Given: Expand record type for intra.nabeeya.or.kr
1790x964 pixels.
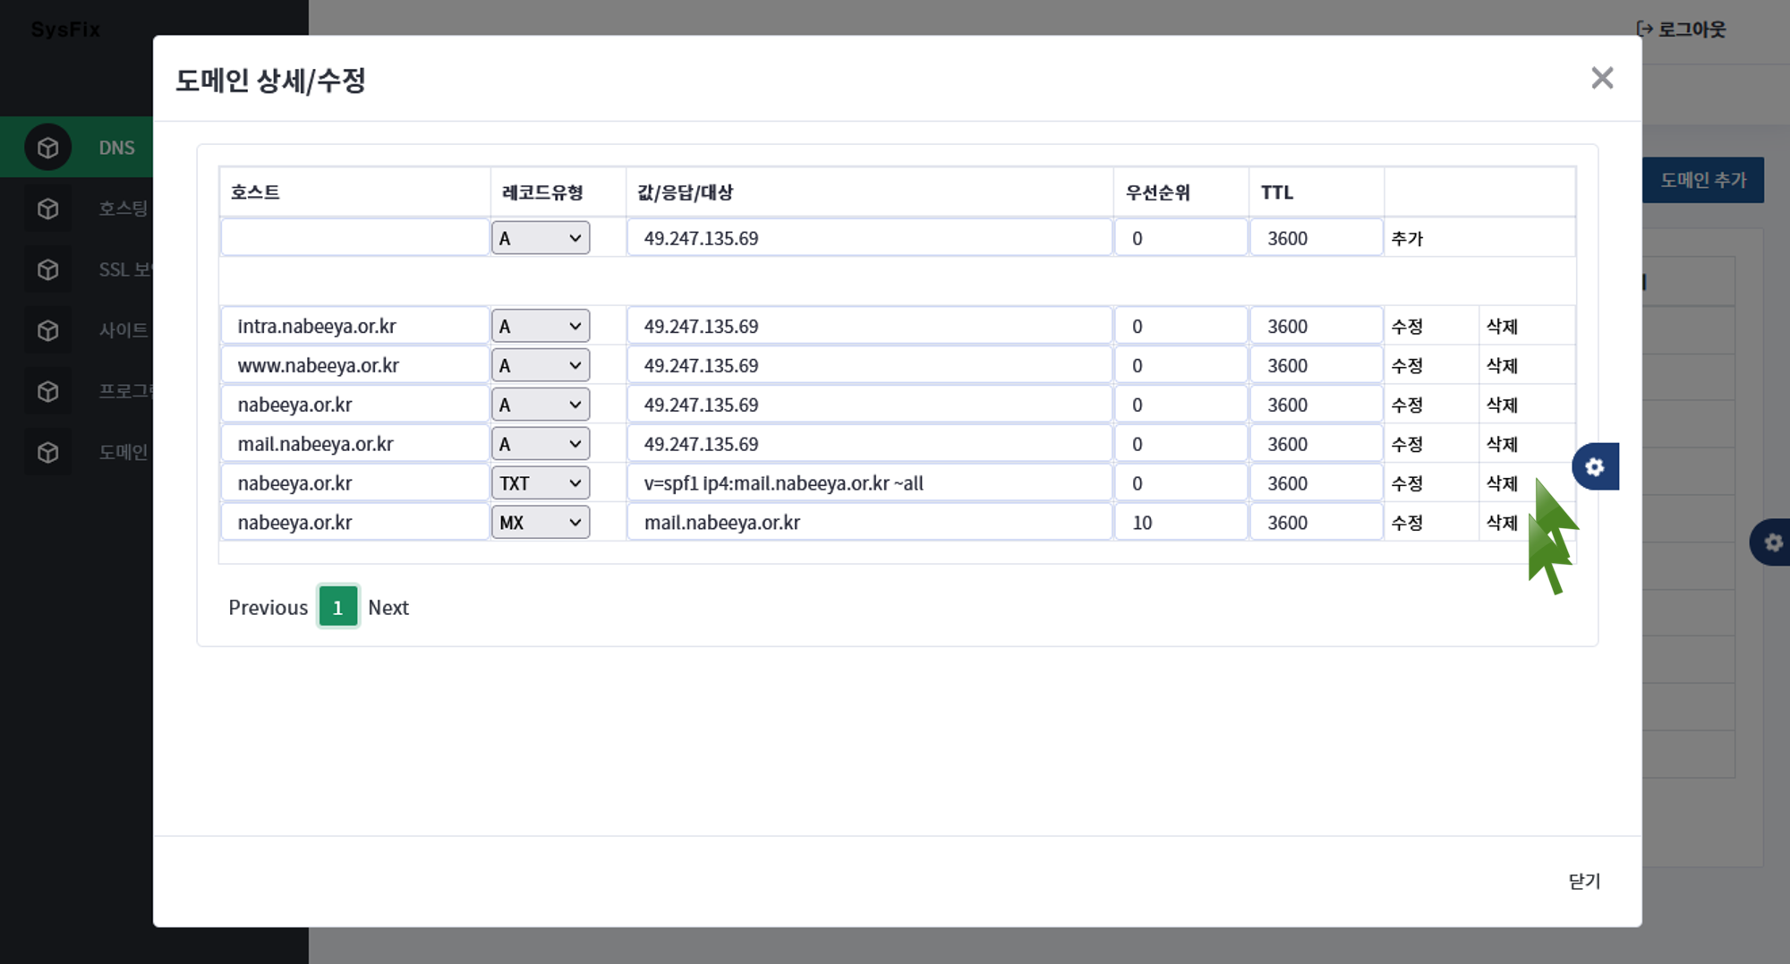Looking at the screenshot, I should (x=541, y=327).
